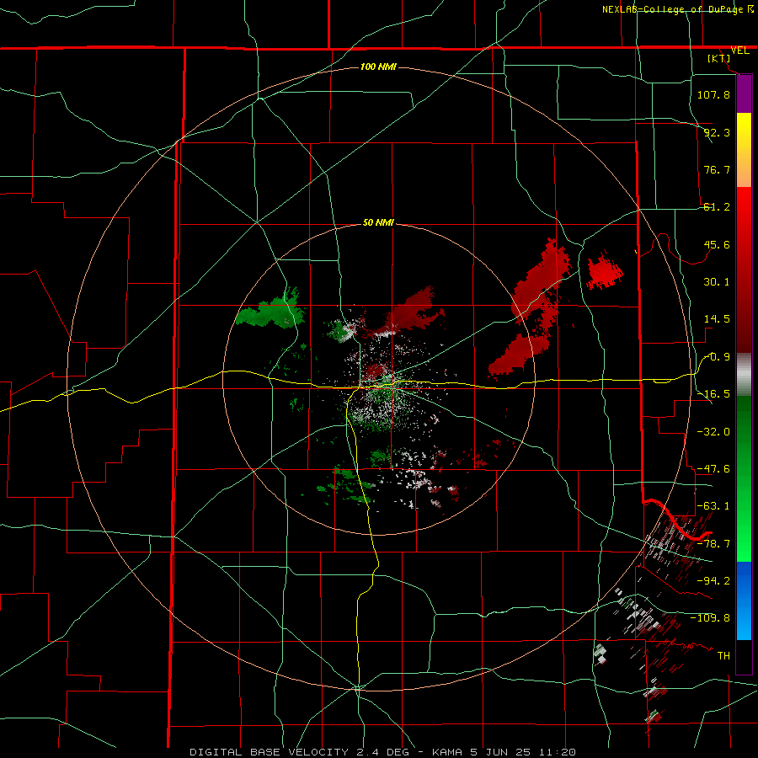Select the -32.0 scale label

[x=713, y=432]
